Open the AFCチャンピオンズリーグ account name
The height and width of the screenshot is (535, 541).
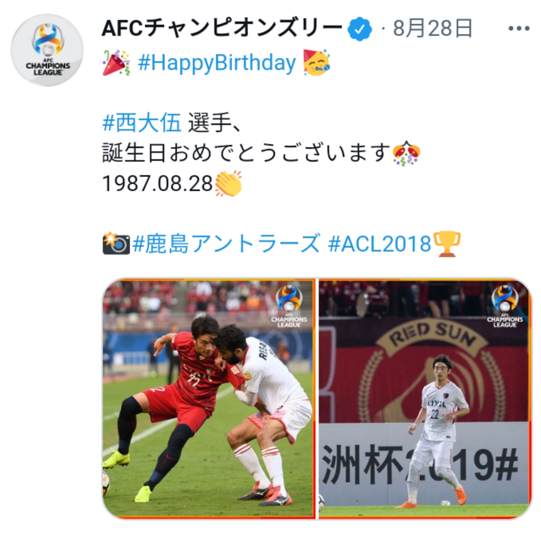(x=222, y=29)
